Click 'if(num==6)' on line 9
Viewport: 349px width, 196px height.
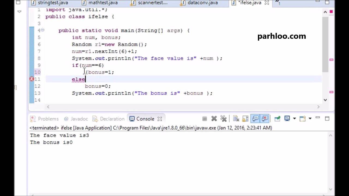(88, 65)
